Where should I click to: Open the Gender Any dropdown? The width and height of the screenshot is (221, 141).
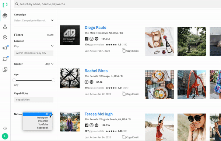(49, 64)
